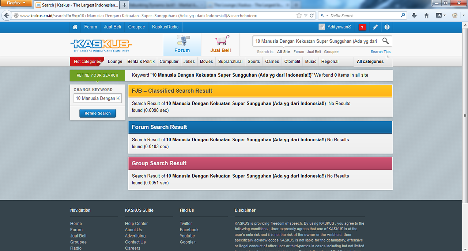Select the Search | Kaskus browser tab
The height and width of the screenshot is (251, 468).
pyautogui.click(x=77, y=5)
